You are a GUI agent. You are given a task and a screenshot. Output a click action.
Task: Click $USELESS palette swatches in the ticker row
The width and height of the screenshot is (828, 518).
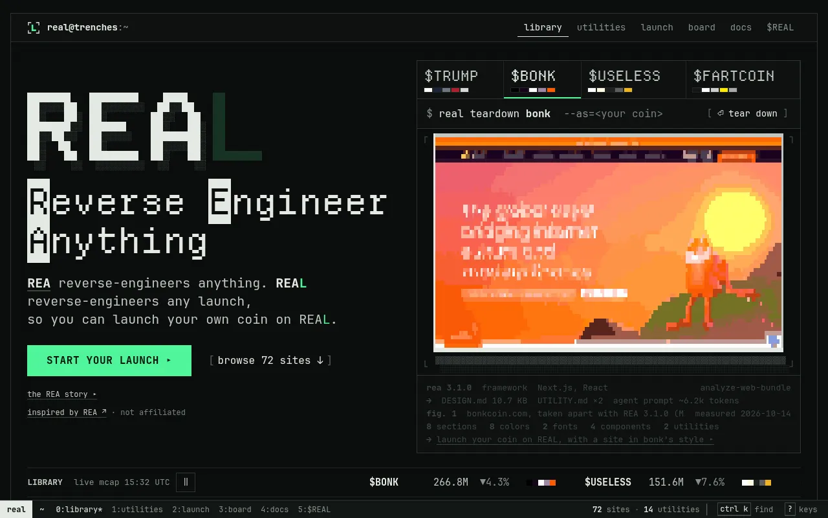click(756, 482)
